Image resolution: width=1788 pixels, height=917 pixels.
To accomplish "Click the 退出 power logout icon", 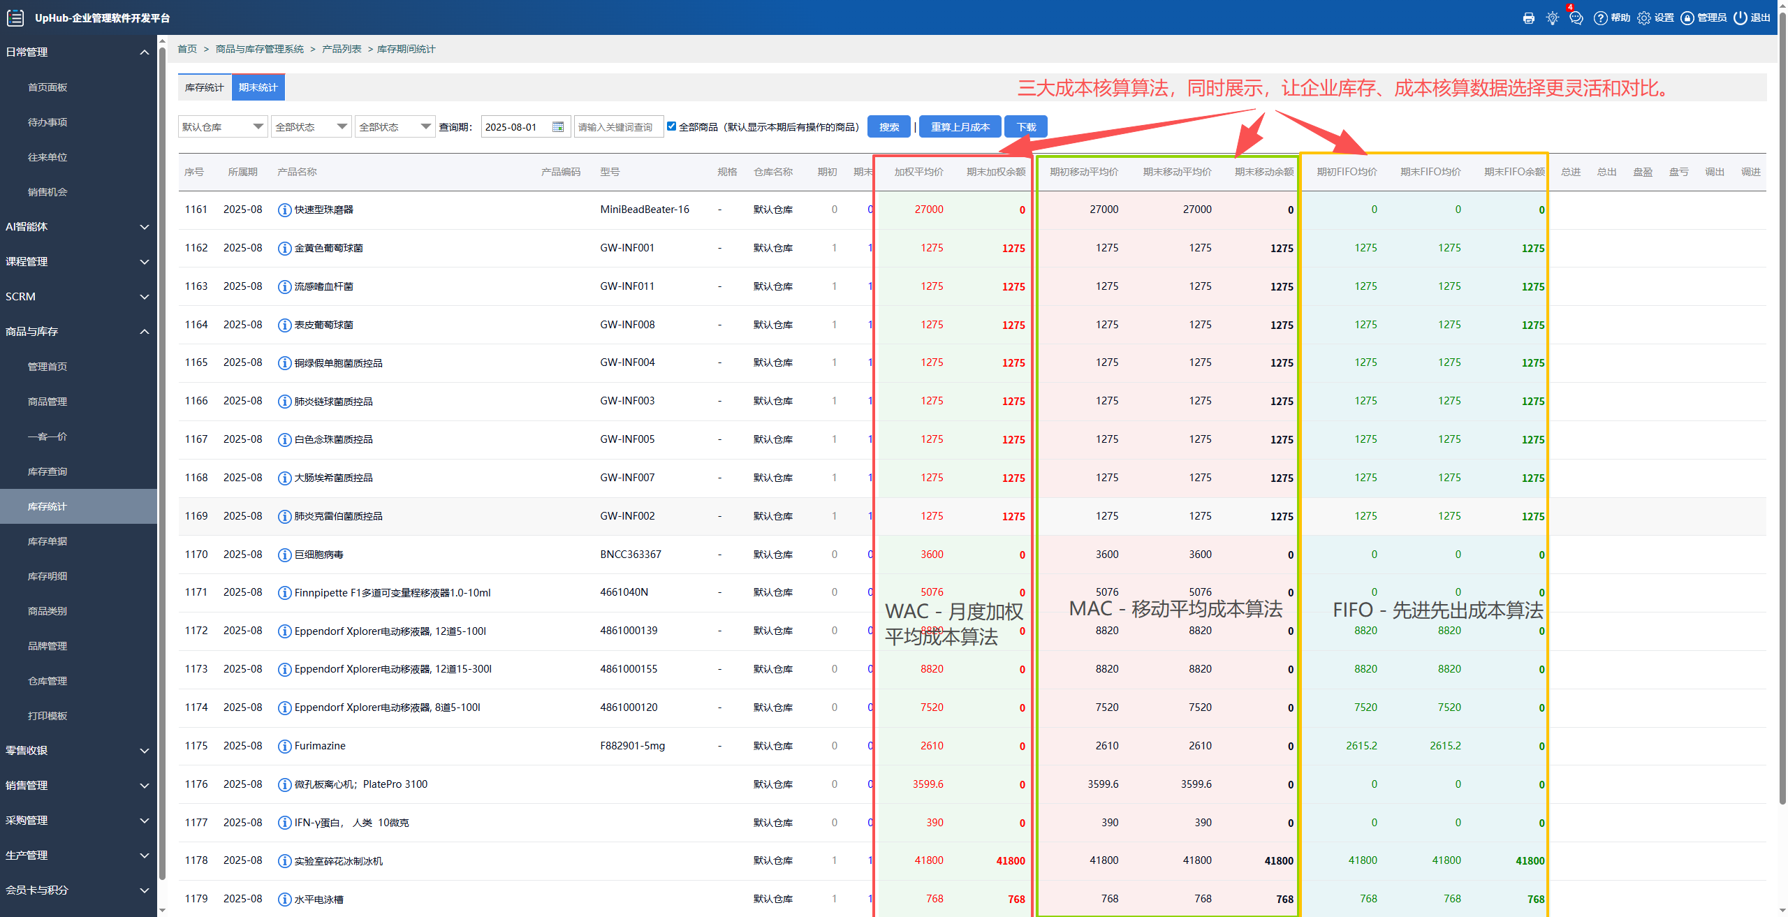I will tap(1741, 18).
